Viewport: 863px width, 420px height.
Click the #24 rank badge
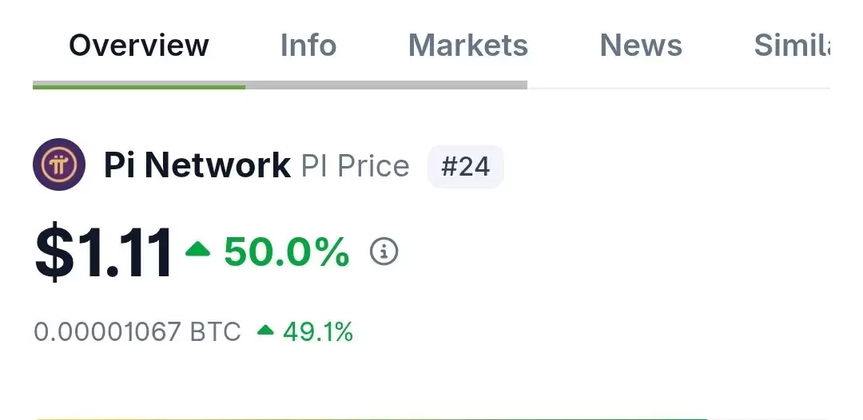[466, 167]
